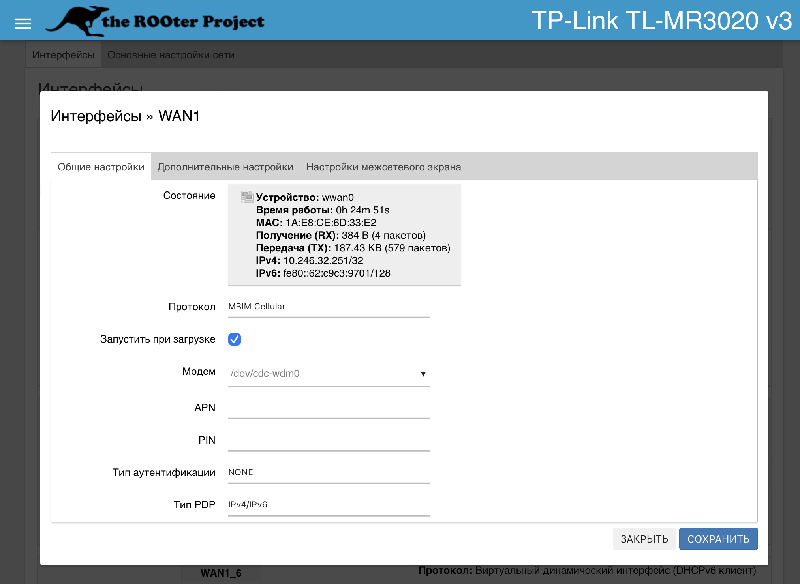Open Основные настройки сети tab

[171, 55]
